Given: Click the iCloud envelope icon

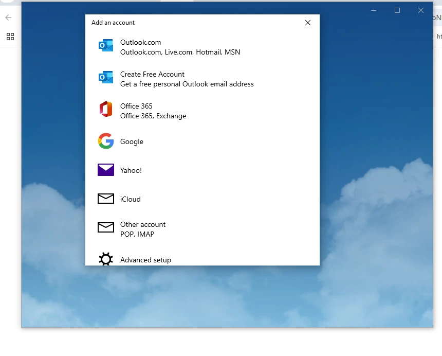Looking at the screenshot, I should (106, 199).
